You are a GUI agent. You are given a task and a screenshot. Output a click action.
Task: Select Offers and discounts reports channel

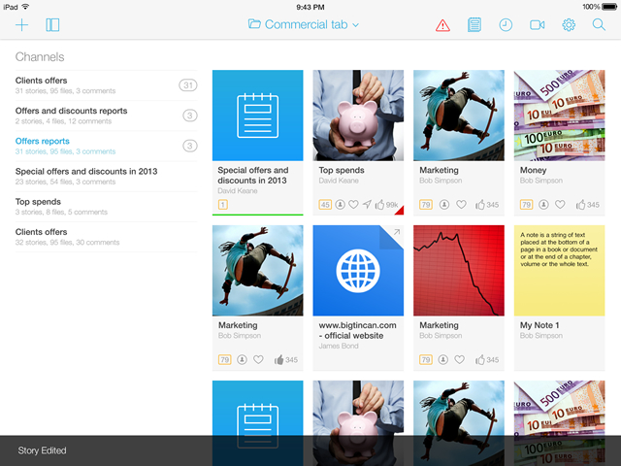[x=106, y=116]
